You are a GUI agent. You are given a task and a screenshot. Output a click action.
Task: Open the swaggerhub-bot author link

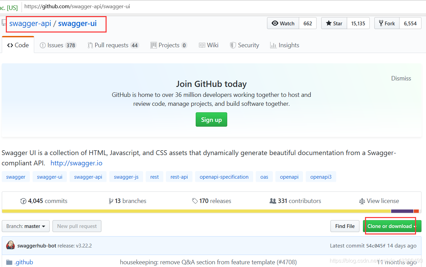(37, 246)
